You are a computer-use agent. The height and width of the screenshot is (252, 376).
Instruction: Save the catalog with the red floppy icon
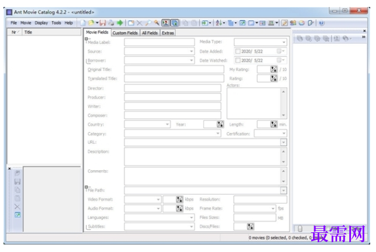[x=102, y=23]
